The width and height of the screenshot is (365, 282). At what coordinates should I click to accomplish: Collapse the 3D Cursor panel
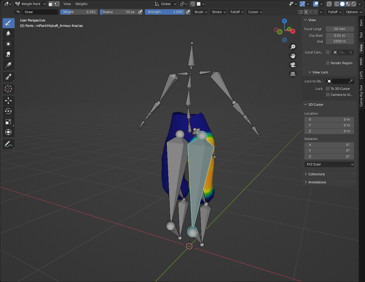coord(316,105)
